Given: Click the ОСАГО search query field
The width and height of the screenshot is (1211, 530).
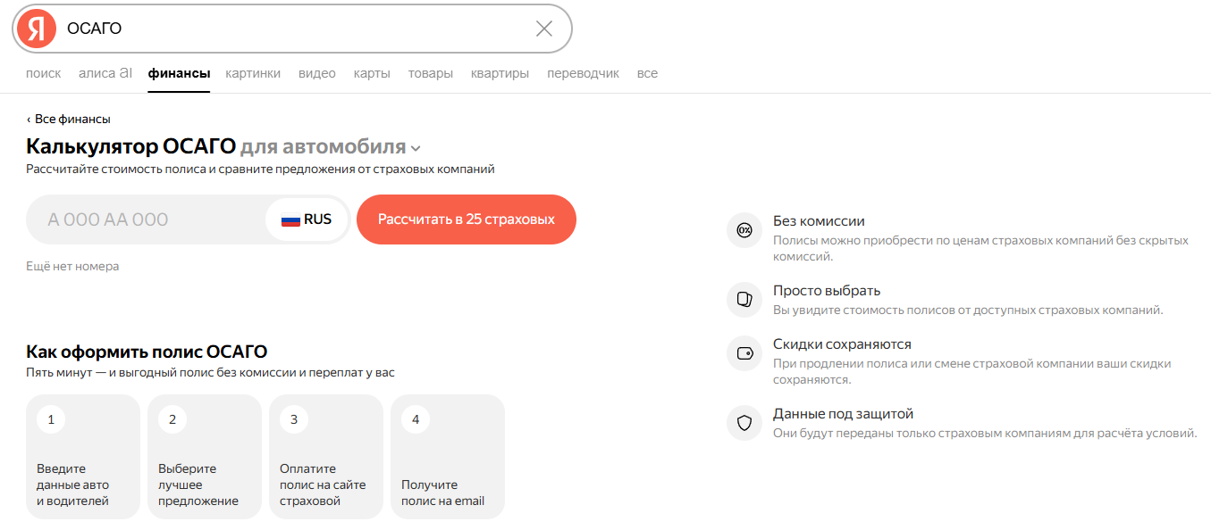Looking at the screenshot, I should coord(295,29).
